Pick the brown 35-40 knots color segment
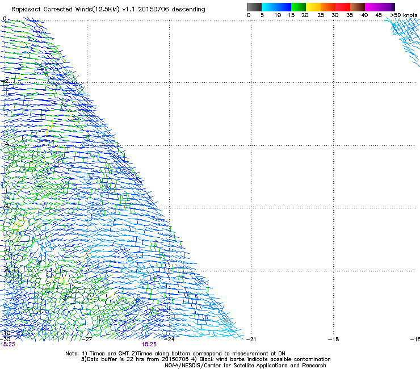Viewport: 420px width, 369px height. [358, 7]
